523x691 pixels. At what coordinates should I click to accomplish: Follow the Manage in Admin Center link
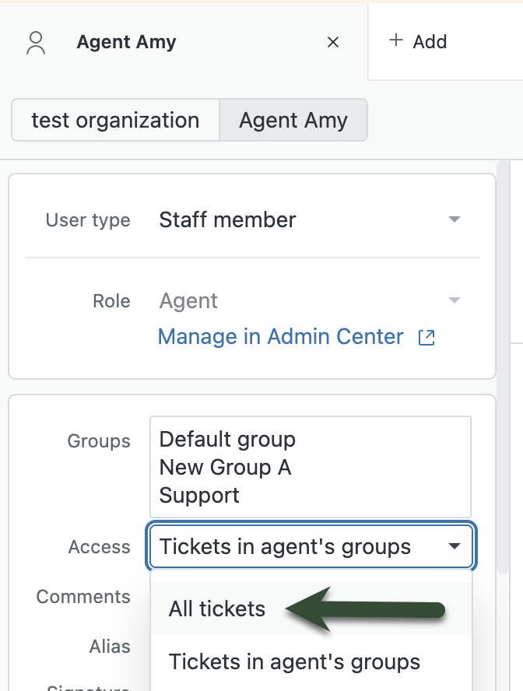point(281,337)
